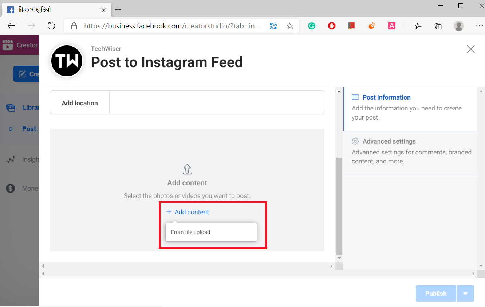Click the TechWiser account name text
The height and width of the screenshot is (307, 485).
click(x=106, y=49)
